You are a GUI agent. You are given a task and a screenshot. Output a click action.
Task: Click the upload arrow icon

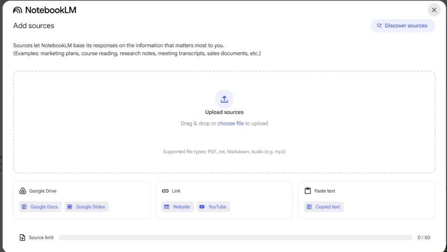coord(224,99)
